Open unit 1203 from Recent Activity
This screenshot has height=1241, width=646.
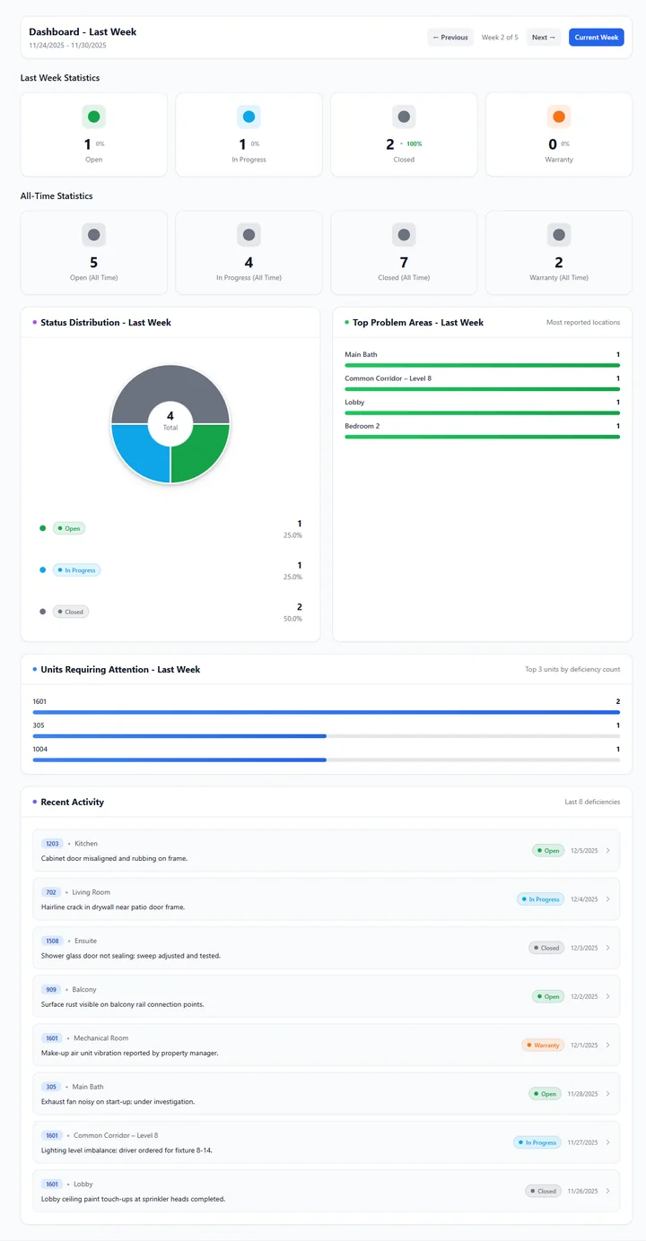tap(51, 843)
